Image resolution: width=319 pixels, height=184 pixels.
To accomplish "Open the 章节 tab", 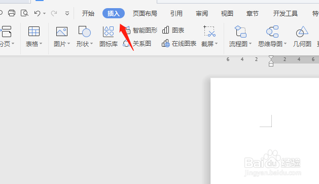I will pos(252,13).
